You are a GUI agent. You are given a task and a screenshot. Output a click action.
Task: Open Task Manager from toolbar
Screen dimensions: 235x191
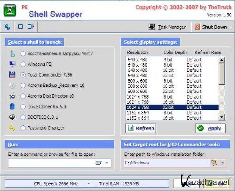(x=167, y=27)
